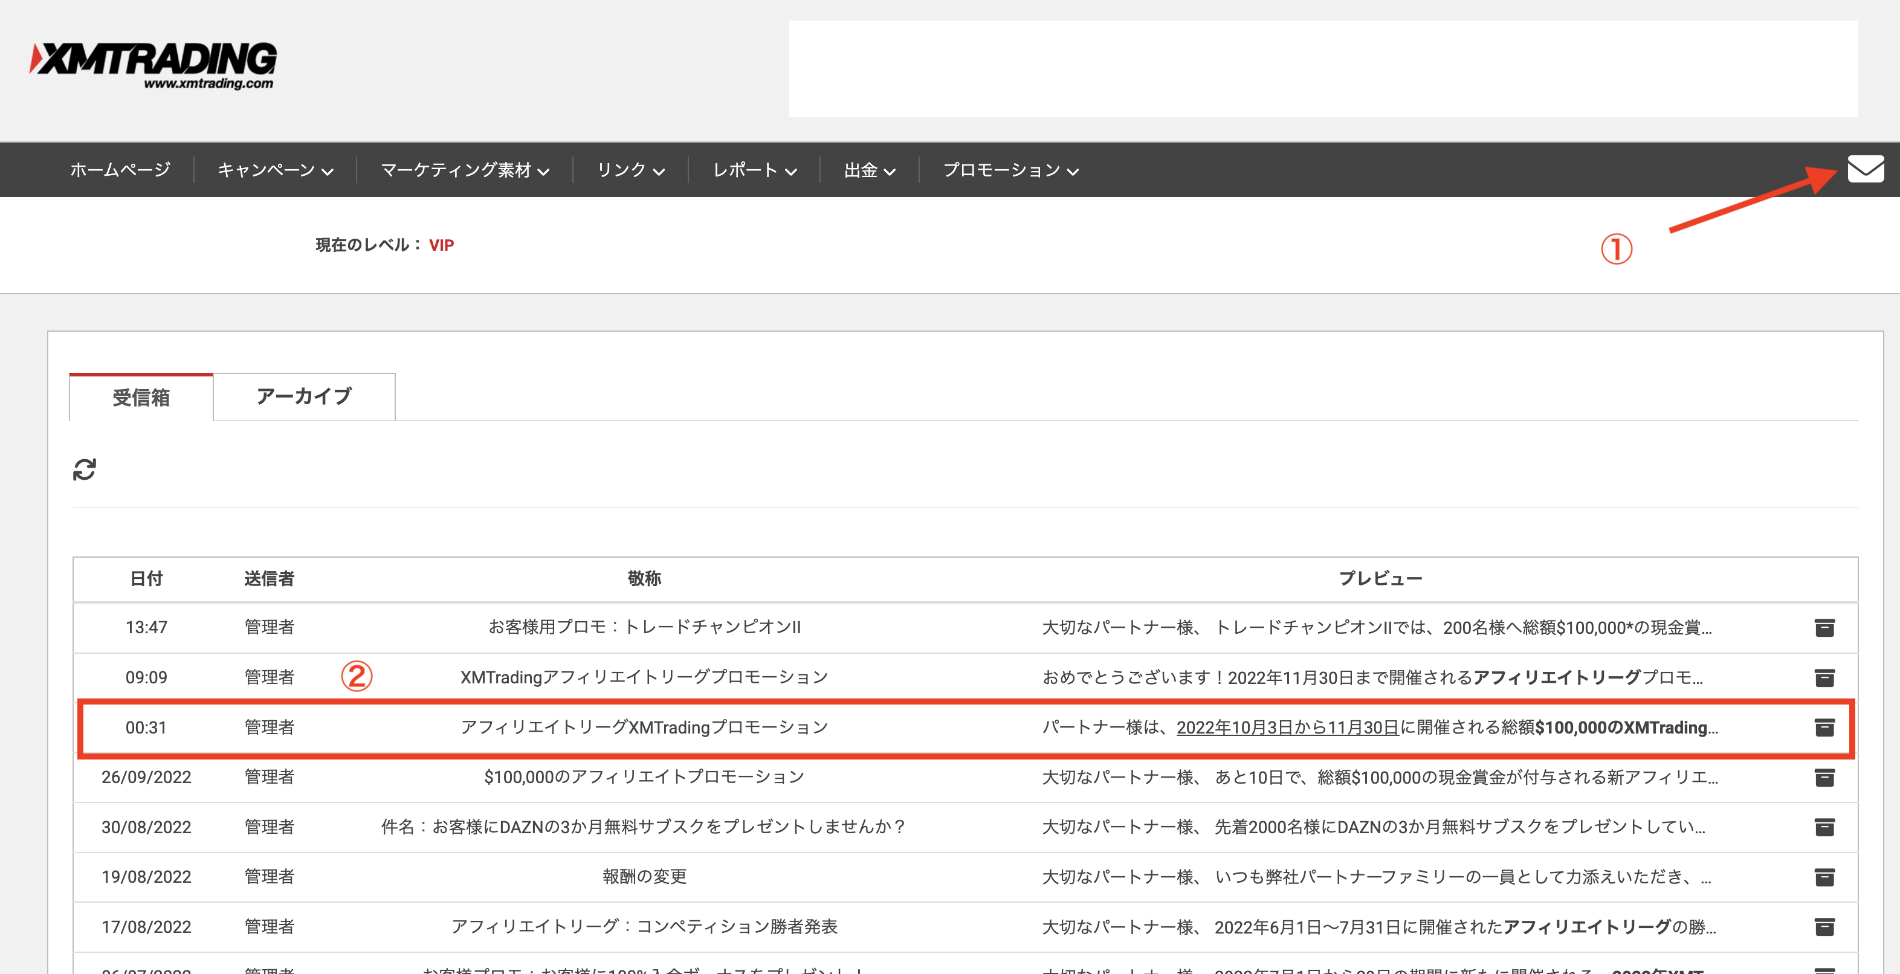Open the mail envelope icon

[1866, 169]
